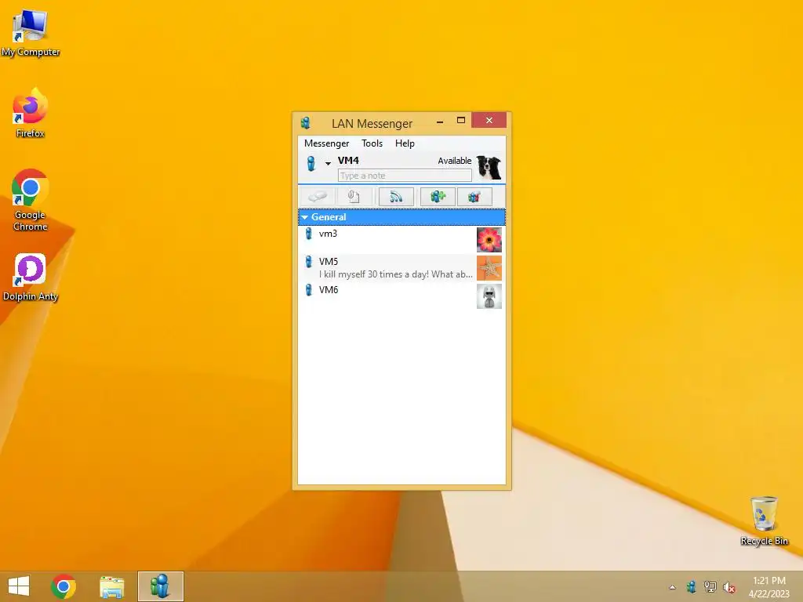Select the Google Chrome desktop icon
The image size is (803, 602).
31,200
